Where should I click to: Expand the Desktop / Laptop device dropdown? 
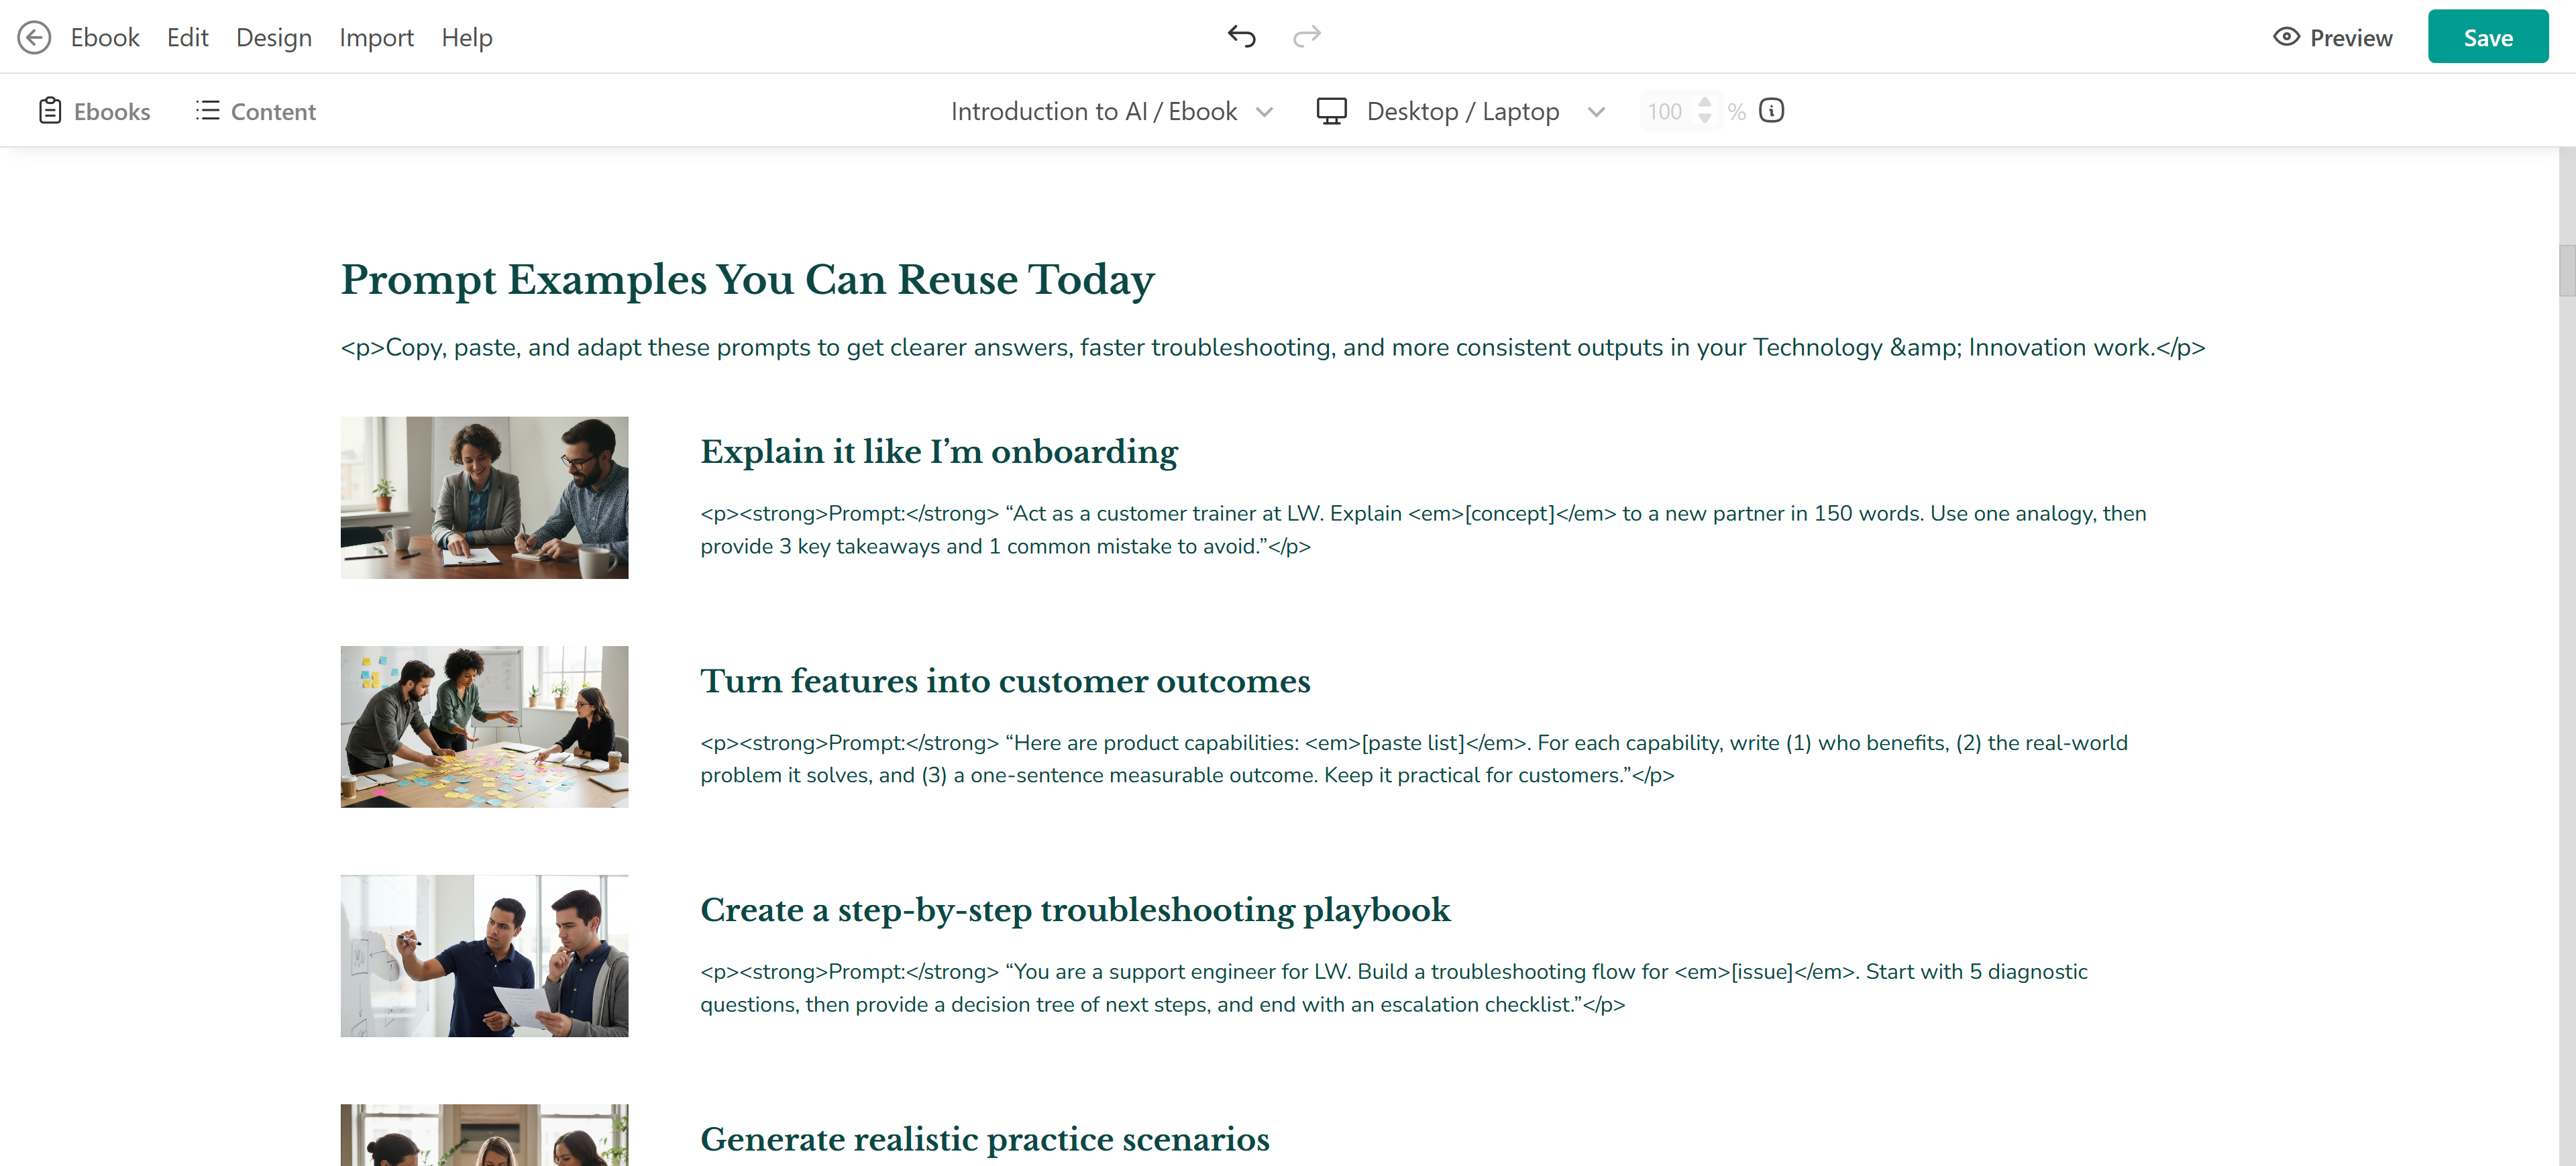coord(1596,112)
